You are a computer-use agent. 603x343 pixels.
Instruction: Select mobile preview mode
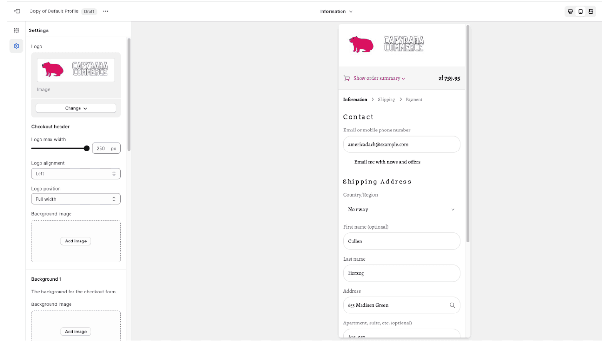(580, 11)
